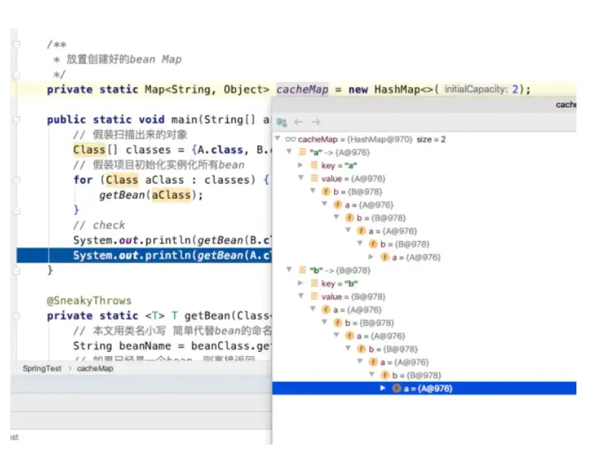Select the cacheMap = {HashMap@970} row

(424, 139)
